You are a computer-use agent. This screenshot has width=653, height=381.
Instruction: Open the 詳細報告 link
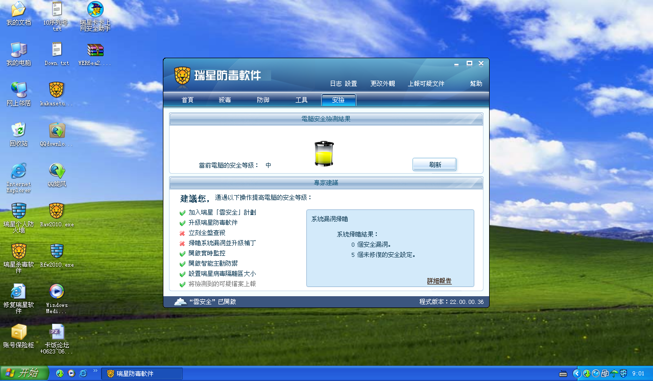point(439,281)
